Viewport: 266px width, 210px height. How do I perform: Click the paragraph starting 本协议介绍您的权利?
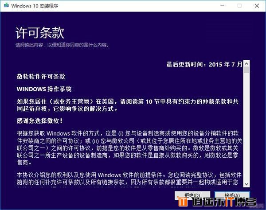(129, 179)
